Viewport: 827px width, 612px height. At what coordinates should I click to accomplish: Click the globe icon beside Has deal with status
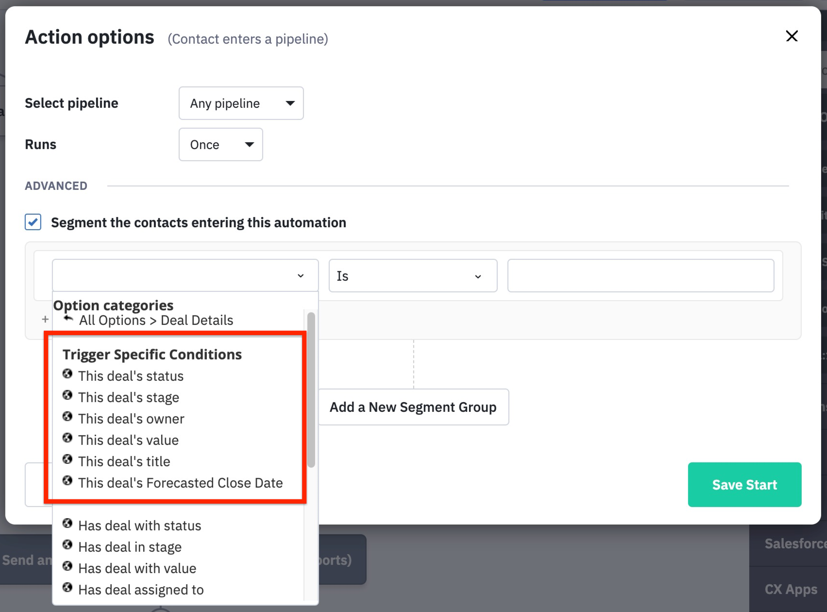click(x=68, y=524)
